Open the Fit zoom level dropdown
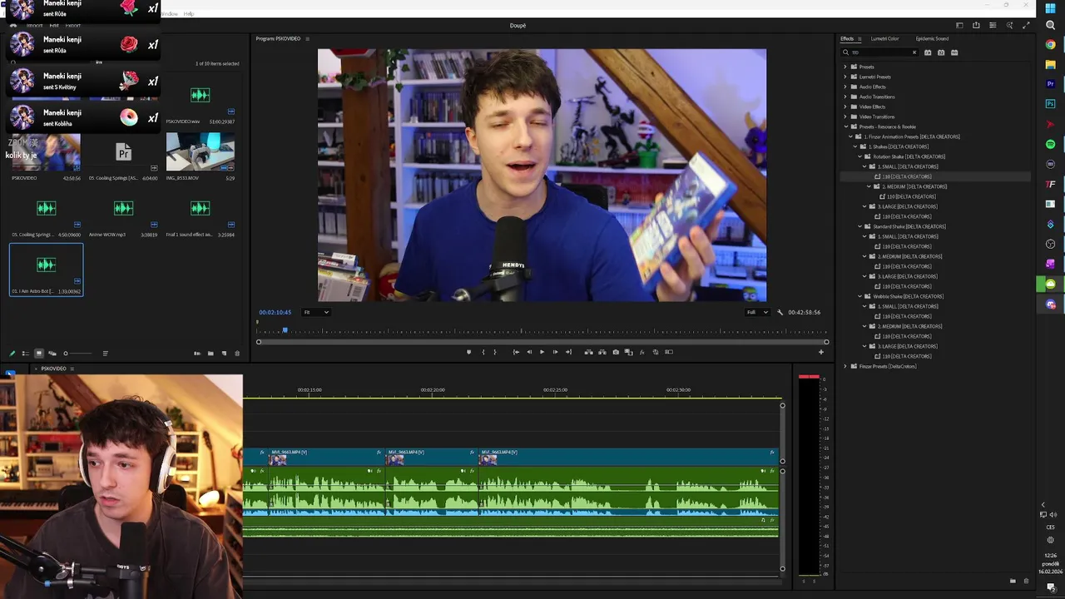The width and height of the screenshot is (1065, 599). [x=315, y=312]
